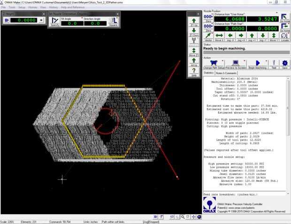Click the Z Height value field
This screenshot has width=291, height=224.
coord(24,20)
